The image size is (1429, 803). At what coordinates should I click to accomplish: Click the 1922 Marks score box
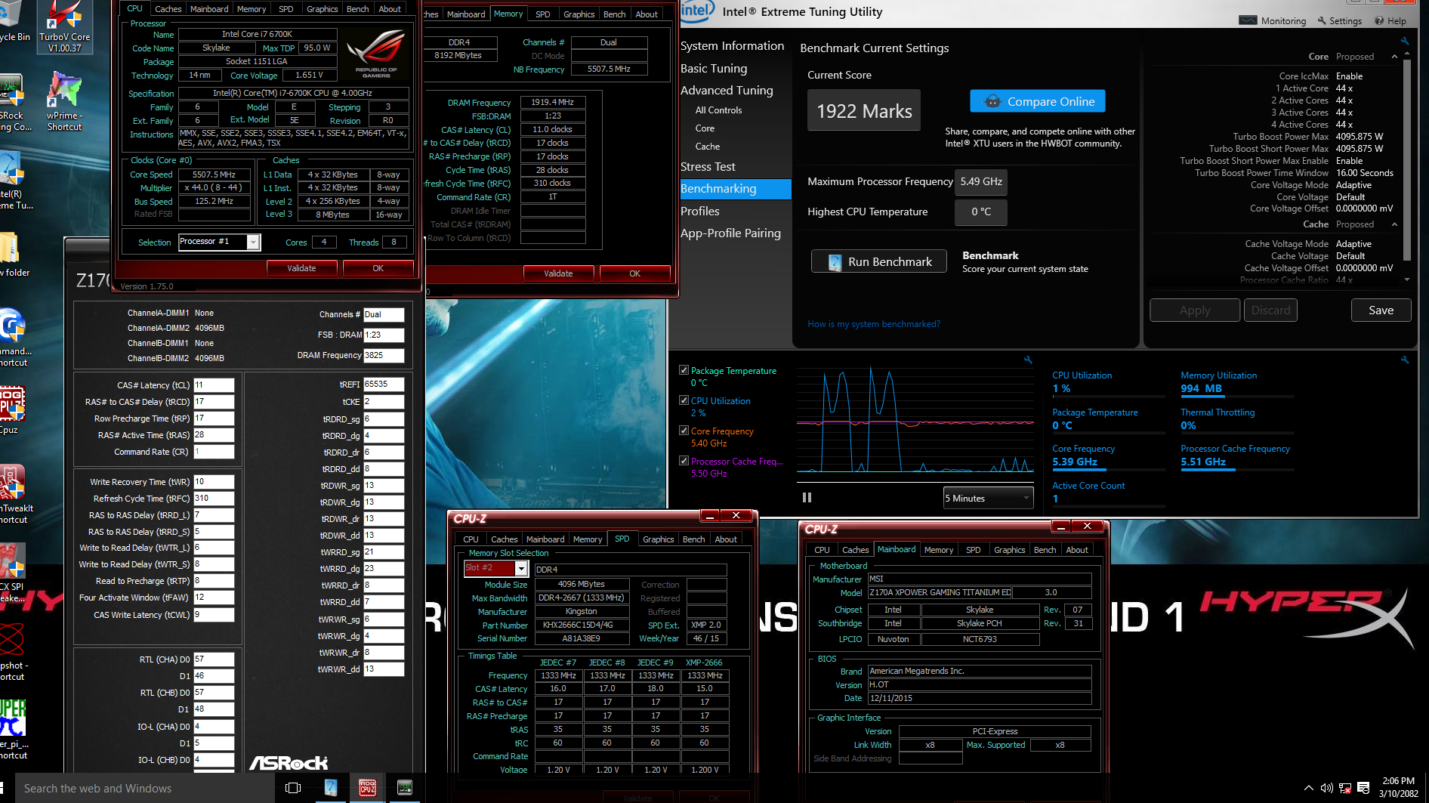(864, 111)
